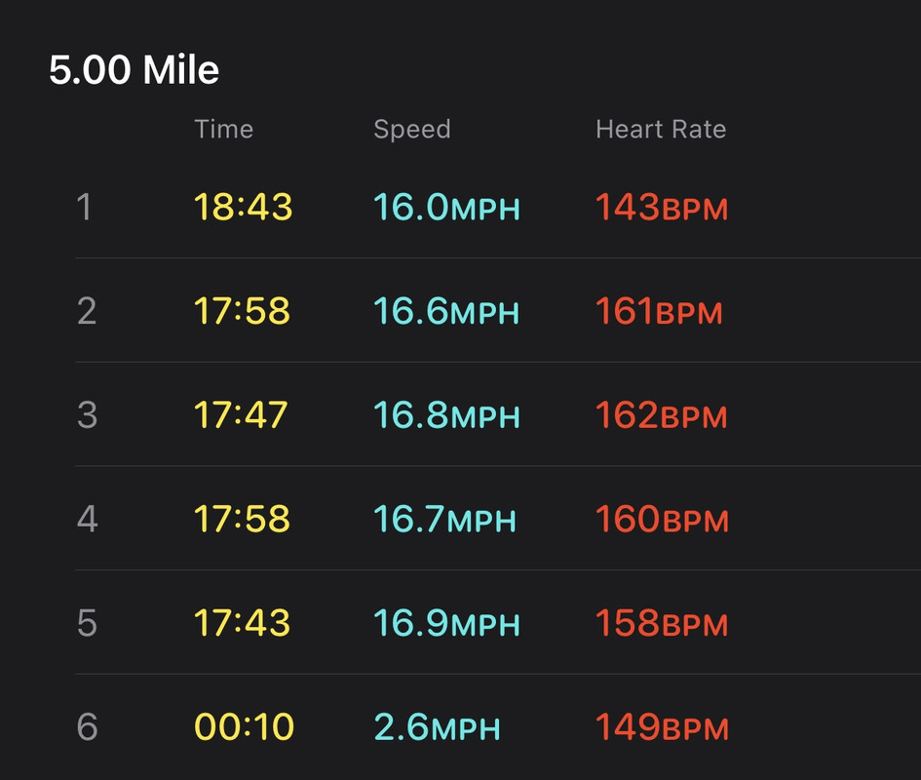
Task: Tap the 17:47 split time
Action: point(241,415)
